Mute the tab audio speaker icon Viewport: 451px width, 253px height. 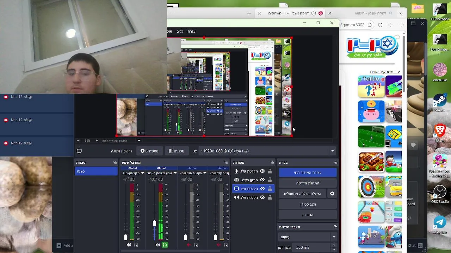pos(313,13)
